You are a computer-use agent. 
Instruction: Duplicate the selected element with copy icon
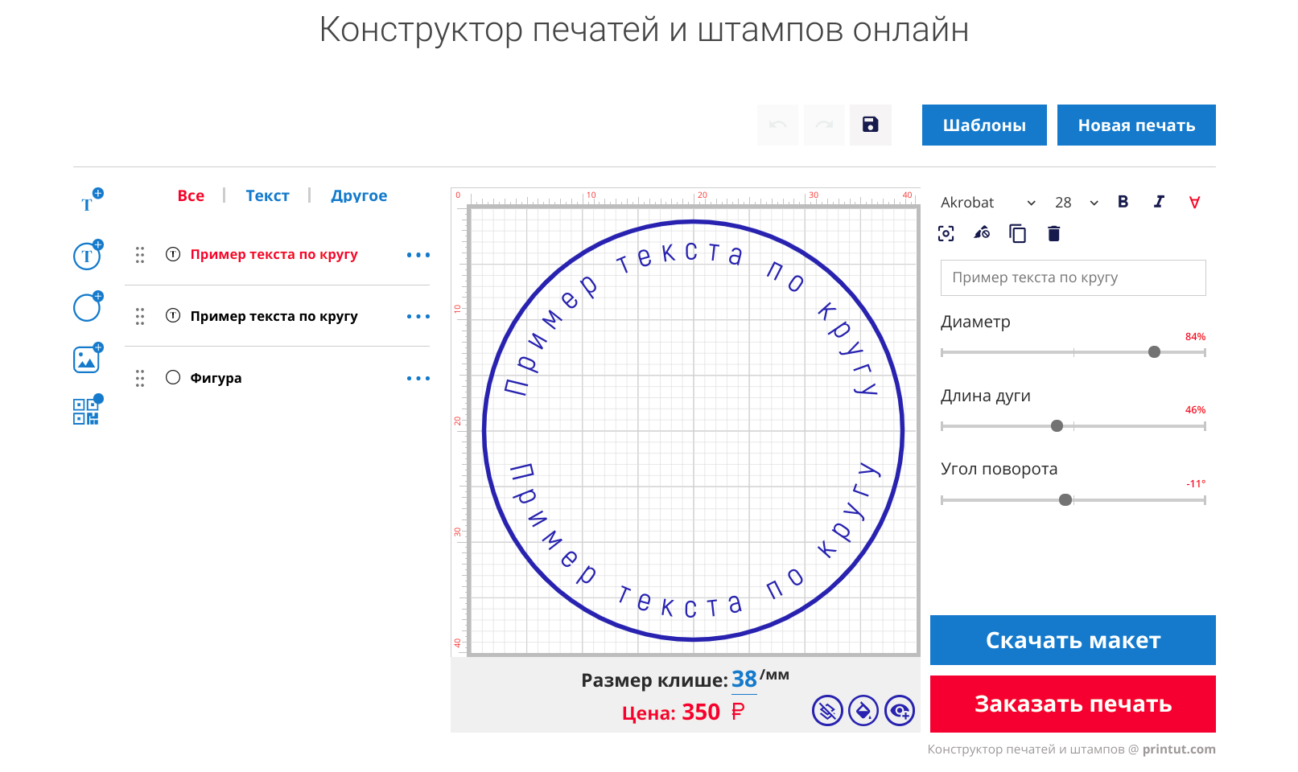[x=1017, y=234]
